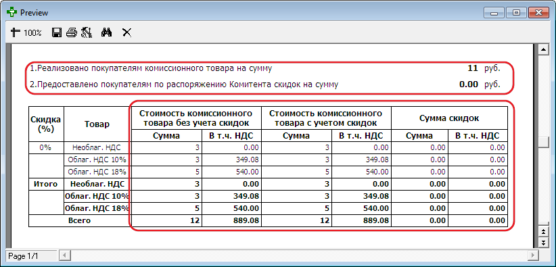Click the 'Всего' total row label

pos(79,220)
